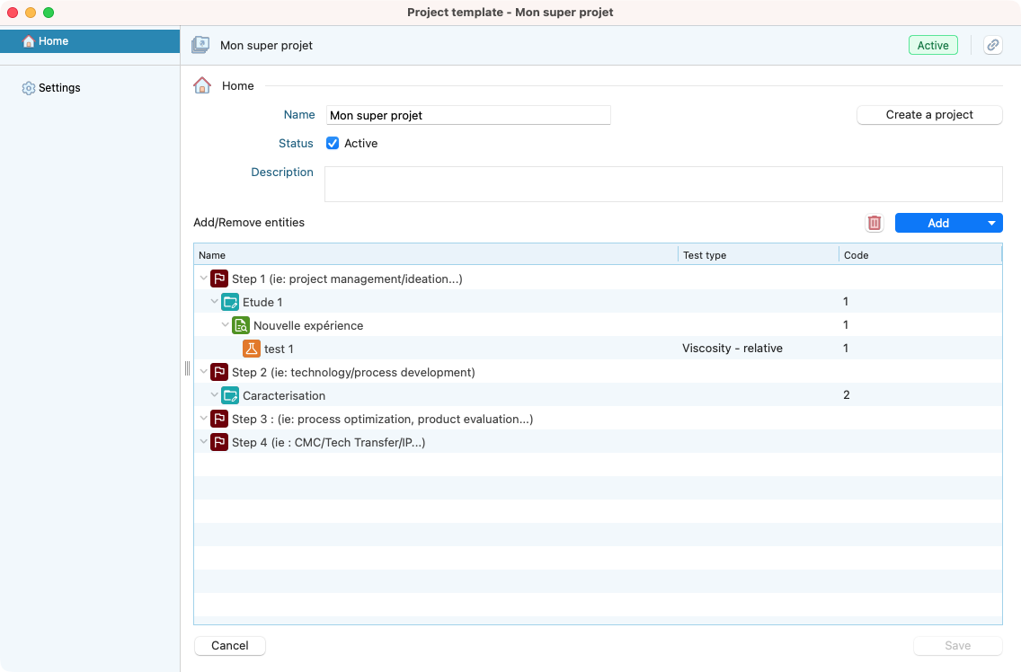Click the Step 4 flag icon
Viewport: 1021px width, 672px height.
219,442
